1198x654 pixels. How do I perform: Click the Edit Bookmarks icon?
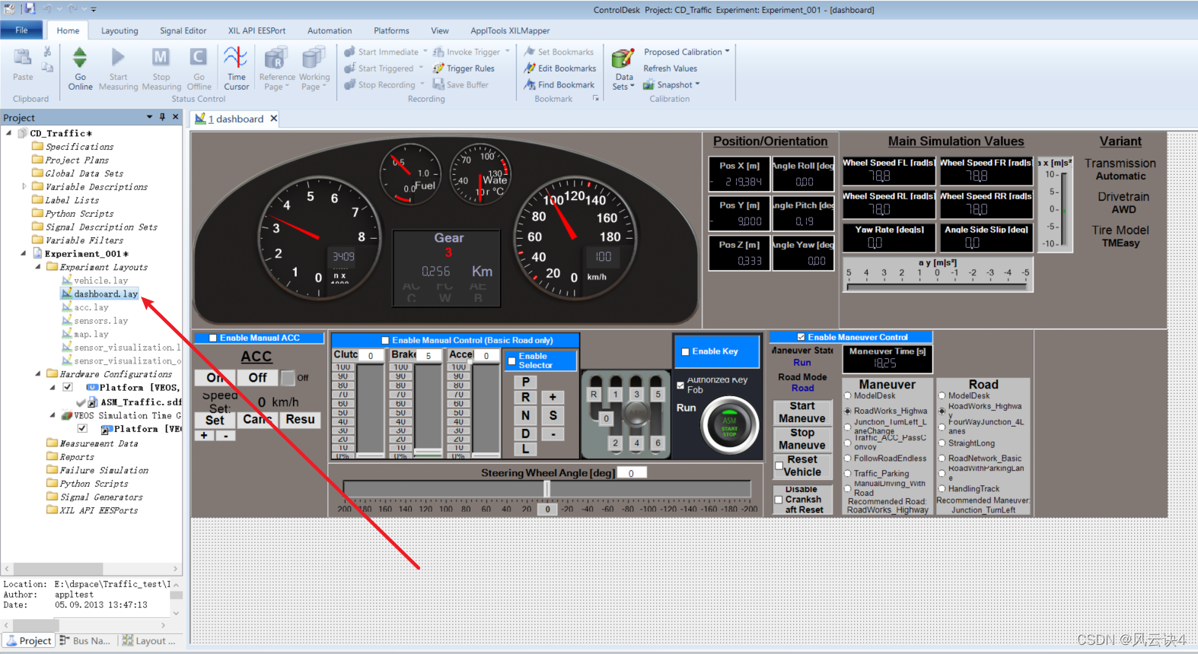tap(530, 68)
